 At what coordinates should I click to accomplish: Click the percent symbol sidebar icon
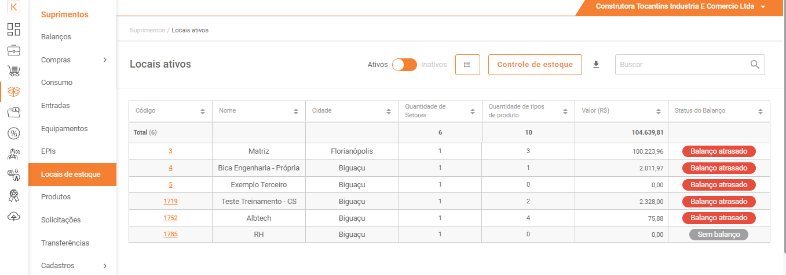point(14,133)
